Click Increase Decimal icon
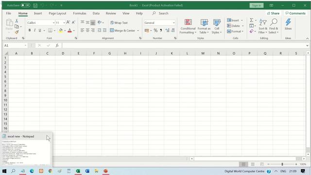Viewport: 311px width, 175px height. tap(167, 30)
